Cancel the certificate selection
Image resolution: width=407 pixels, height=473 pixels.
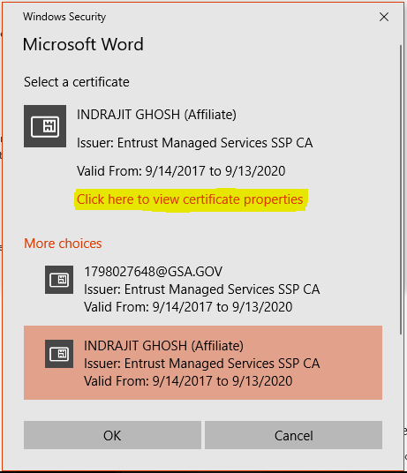pos(294,435)
